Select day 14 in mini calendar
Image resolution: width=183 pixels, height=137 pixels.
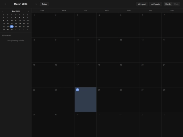(x=28, y=21)
